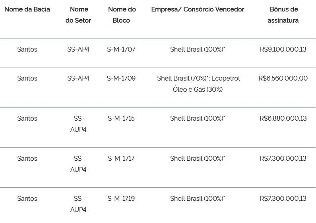
Task: Click Shell Brasil (100%) in the S-M-1707 row
Action: 198,49
